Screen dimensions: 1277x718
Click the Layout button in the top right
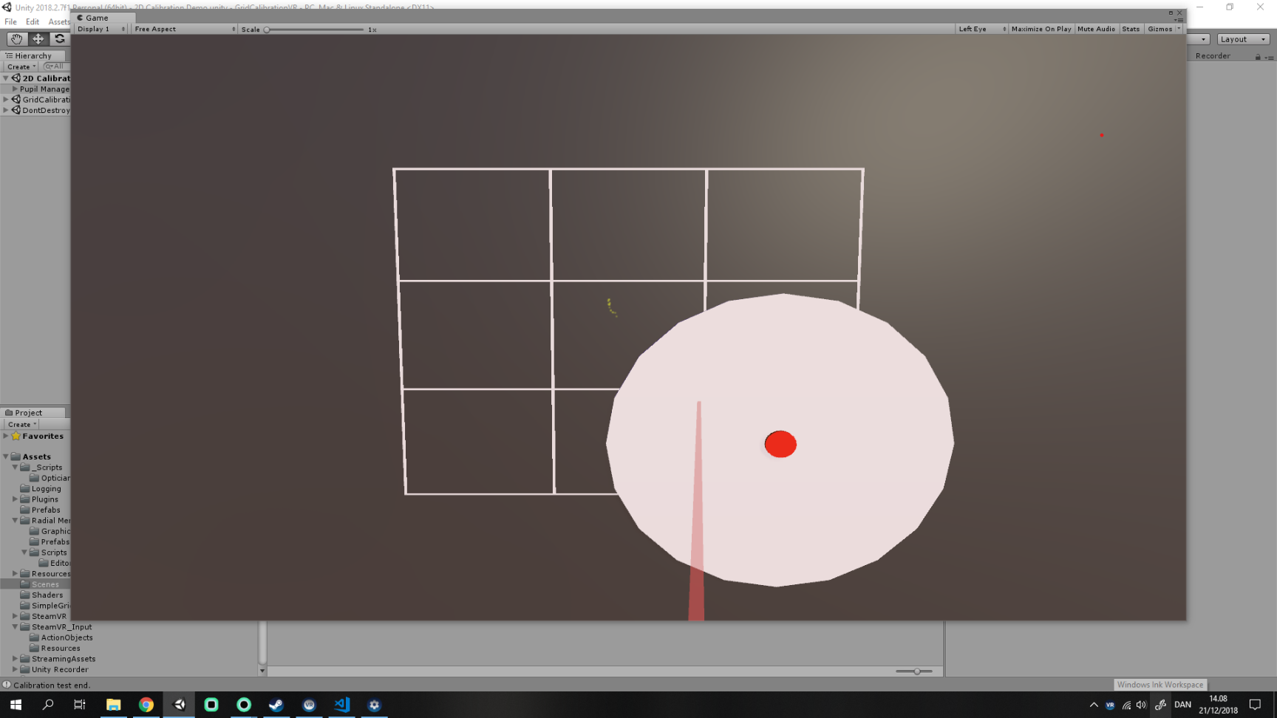1243,38
